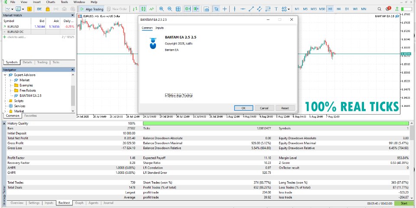The width and height of the screenshot is (416, 208).
Task: Open templates dropdown arrow in toolbar
Action: tap(23, 9)
